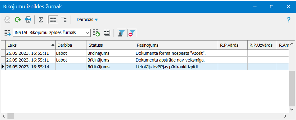This screenshot has height=120, width=296.
Task: Click the Paziņojums column header
Action: tap(176, 45)
